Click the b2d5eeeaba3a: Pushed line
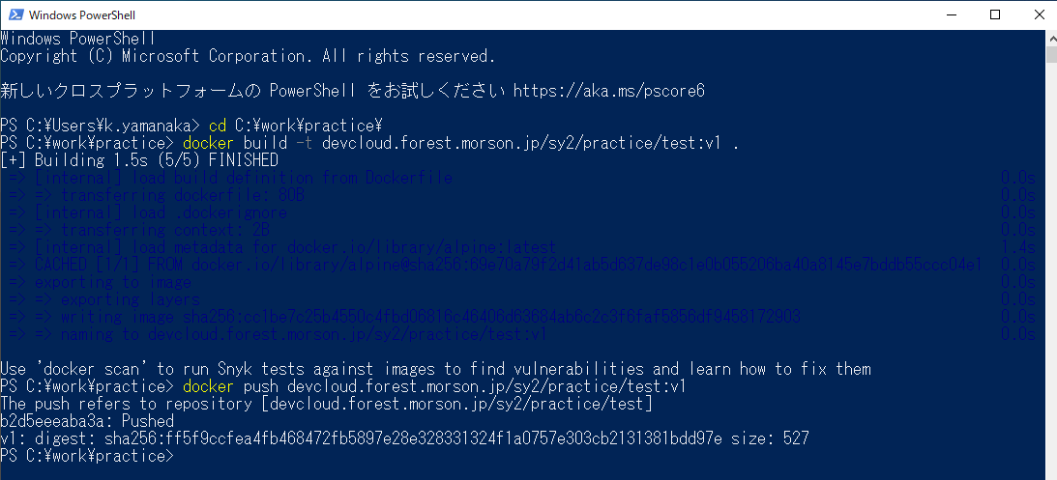 pyautogui.click(x=87, y=421)
